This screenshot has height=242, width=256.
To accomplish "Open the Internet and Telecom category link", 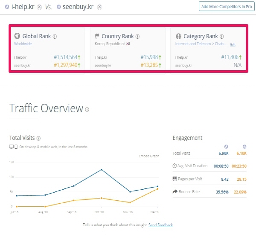I will pyautogui.click(x=201, y=44).
